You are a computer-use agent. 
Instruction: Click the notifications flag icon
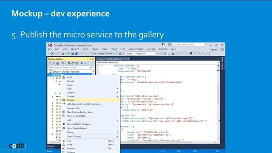(163, 45)
